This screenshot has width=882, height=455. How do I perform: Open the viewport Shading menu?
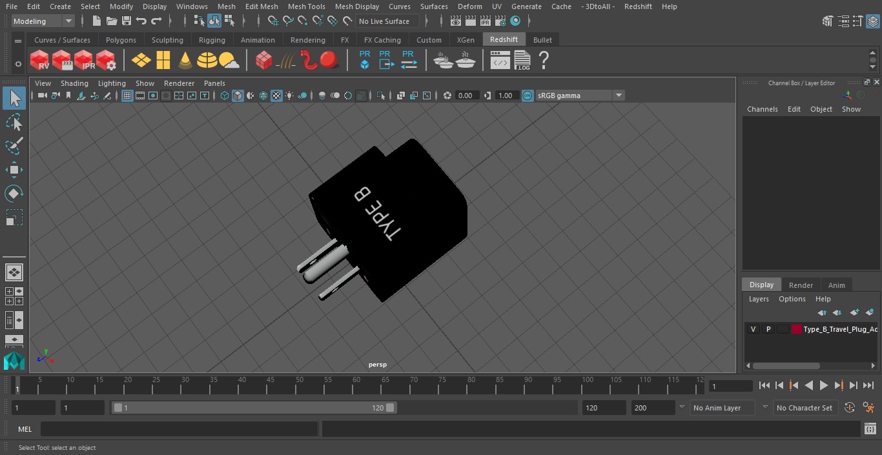(x=74, y=83)
